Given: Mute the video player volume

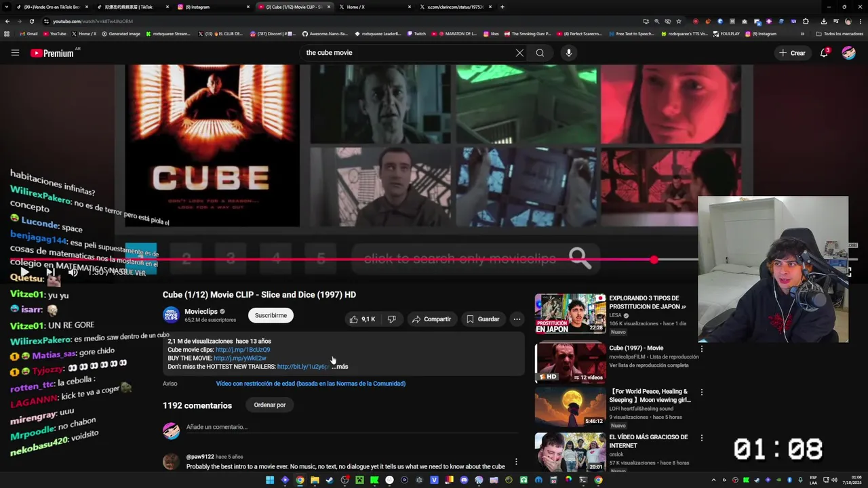Looking at the screenshot, I should 73,272.
